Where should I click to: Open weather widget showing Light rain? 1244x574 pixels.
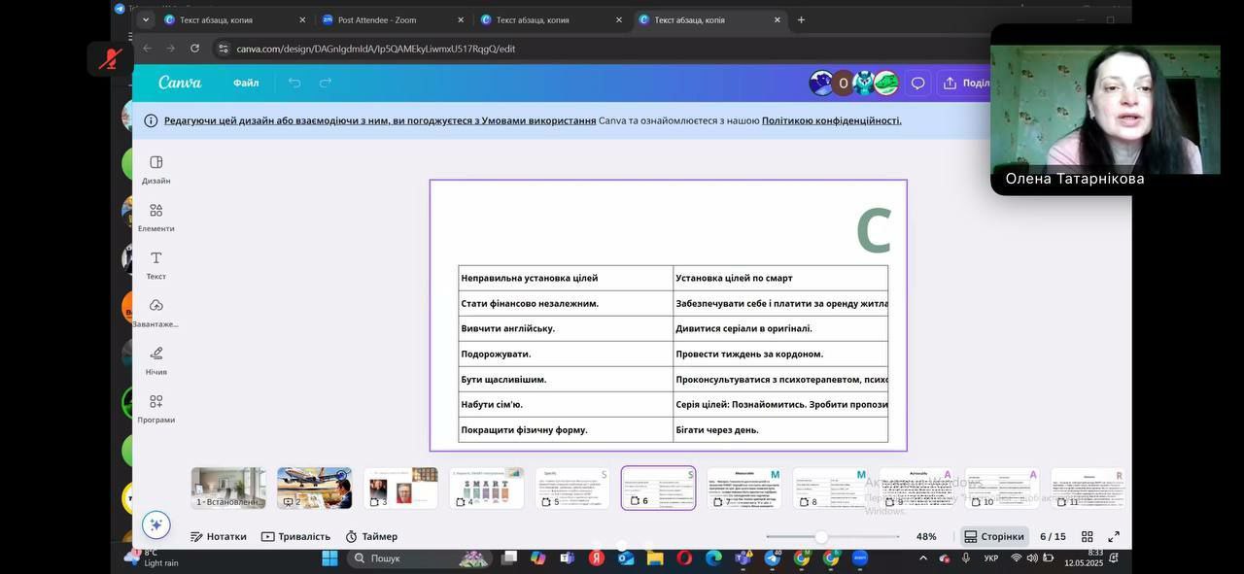point(153,557)
